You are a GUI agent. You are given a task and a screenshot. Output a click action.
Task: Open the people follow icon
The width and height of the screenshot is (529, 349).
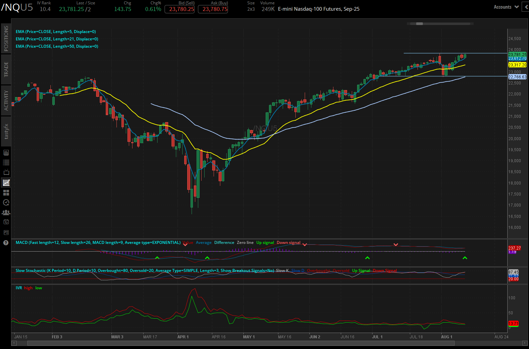tap(6, 212)
